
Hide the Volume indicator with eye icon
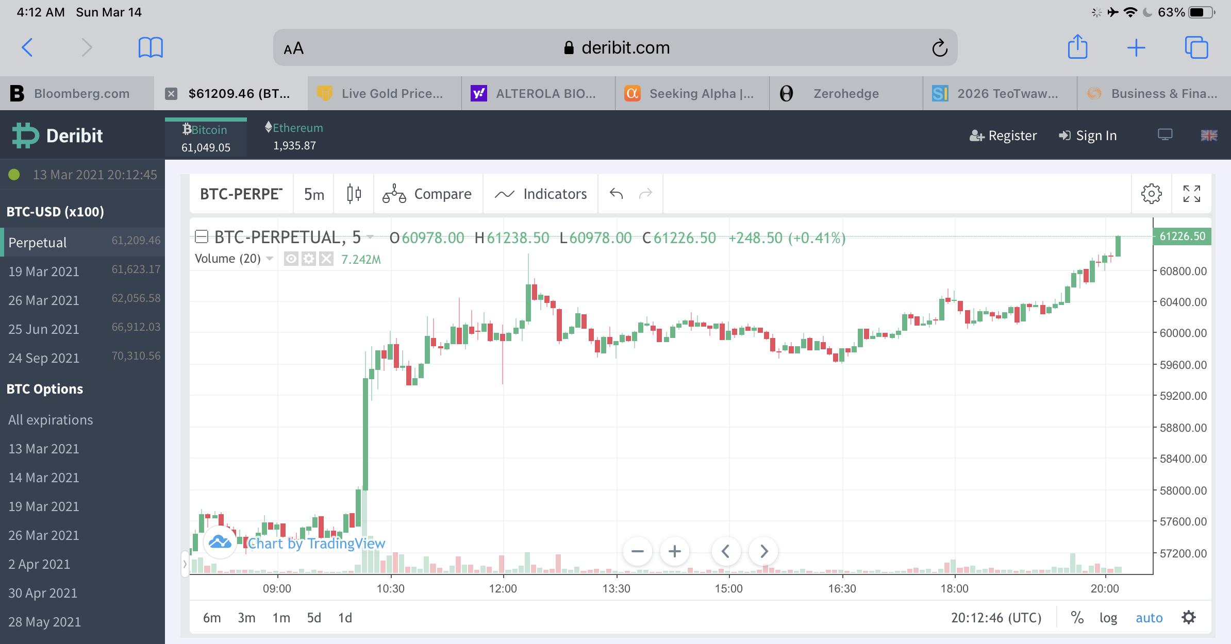pyautogui.click(x=291, y=259)
